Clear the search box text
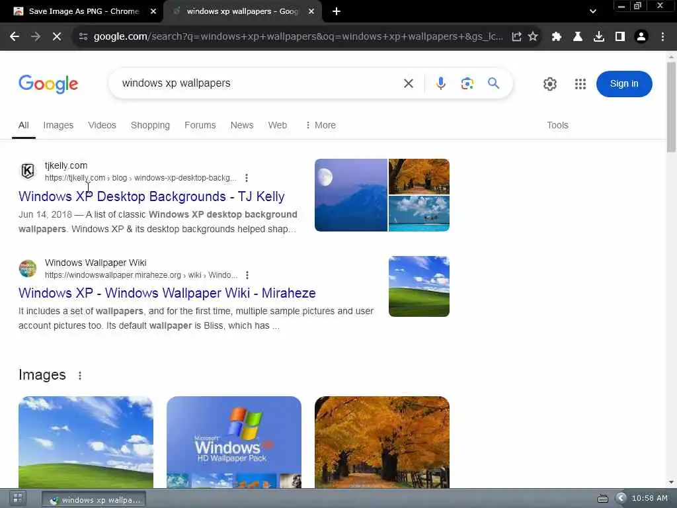The width and height of the screenshot is (677, 508). (x=409, y=83)
